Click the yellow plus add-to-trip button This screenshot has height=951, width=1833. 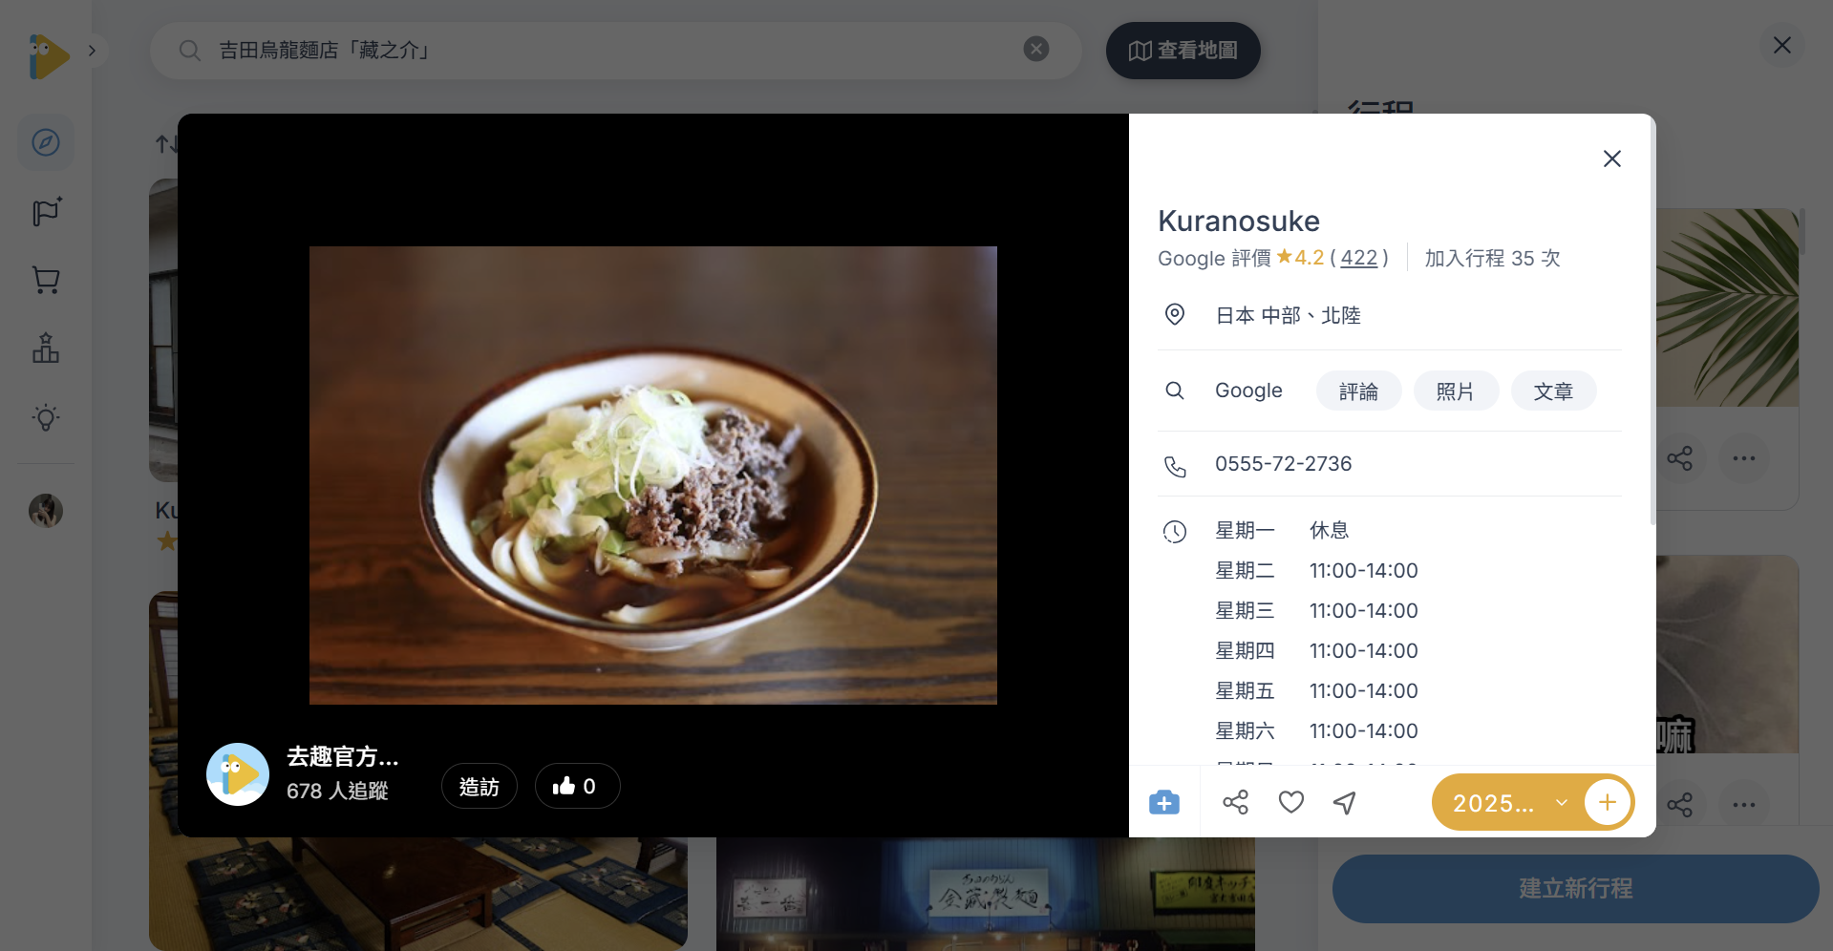pyautogui.click(x=1608, y=802)
